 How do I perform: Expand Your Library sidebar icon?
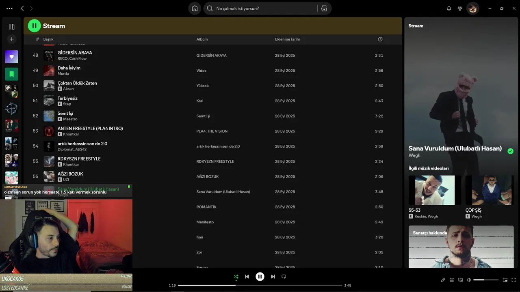pyautogui.click(x=11, y=27)
